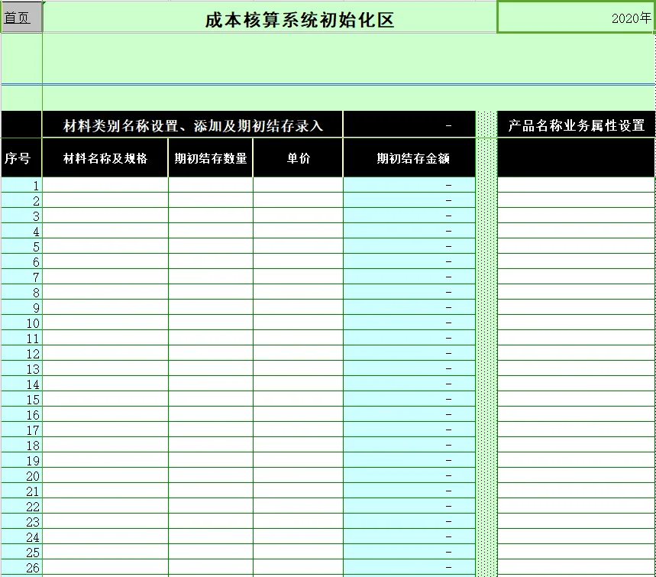Click the unit price cell in row 11
The width and height of the screenshot is (656, 577).
(298, 338)
